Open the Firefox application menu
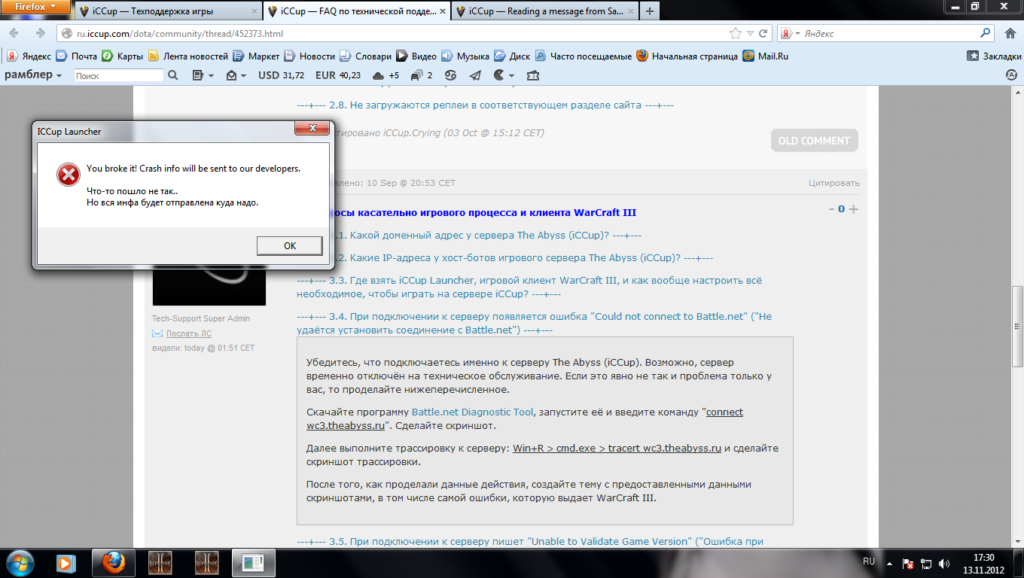The height and width of the screenshot is (578, 1024). (x=34, y=7)
